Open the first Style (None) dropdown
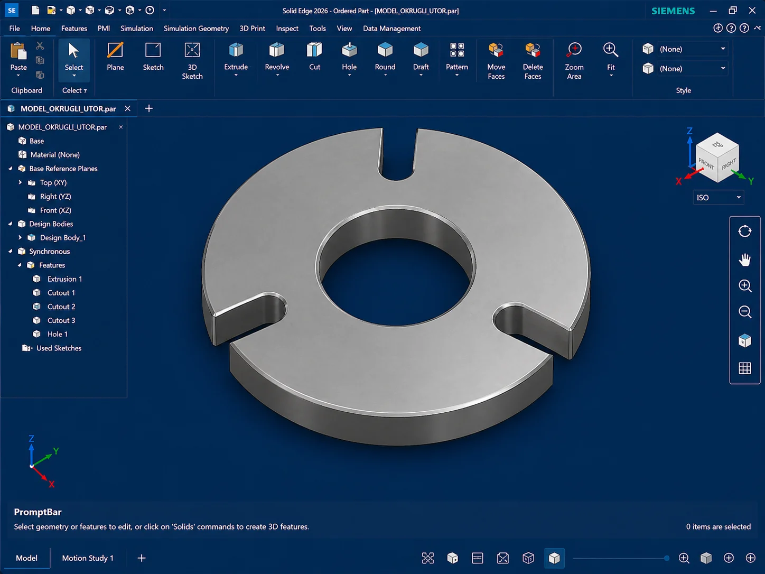 693,49
